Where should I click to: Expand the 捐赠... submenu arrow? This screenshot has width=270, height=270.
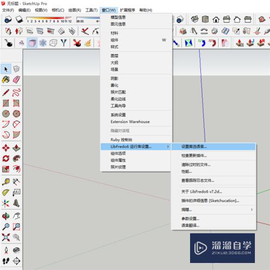(x=252, y=210)
